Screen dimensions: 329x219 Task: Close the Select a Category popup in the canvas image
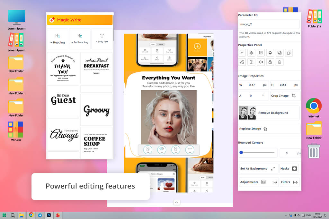pyautogui.click(x=174, y=174)
